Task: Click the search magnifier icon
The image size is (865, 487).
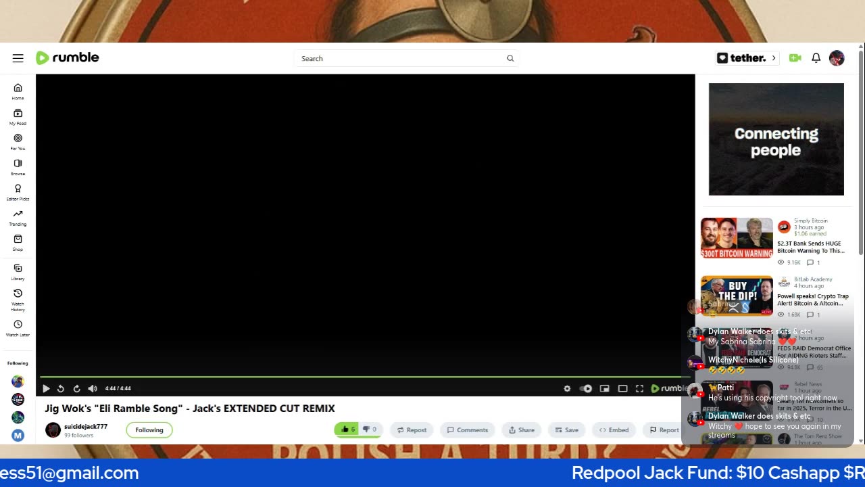Action: (x=510, y=58)
